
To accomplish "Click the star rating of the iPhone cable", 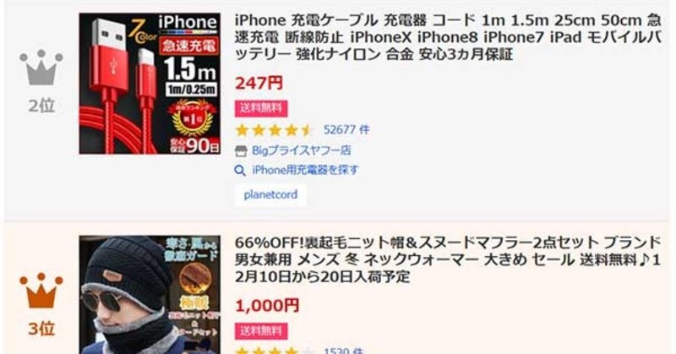I will [x=274, y=130].
